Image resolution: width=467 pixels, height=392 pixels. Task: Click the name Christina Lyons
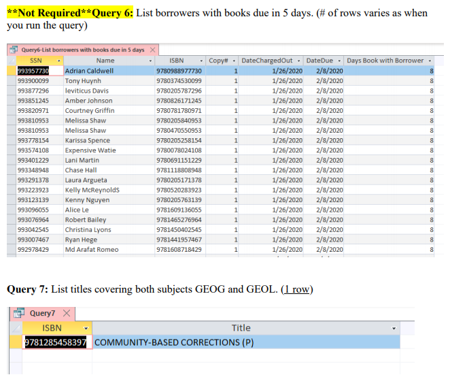point(88,230)
